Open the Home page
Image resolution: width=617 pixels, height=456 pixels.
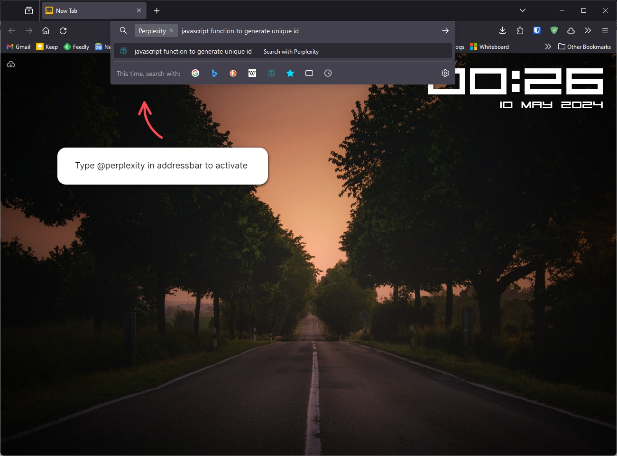[x=46, y=31]
